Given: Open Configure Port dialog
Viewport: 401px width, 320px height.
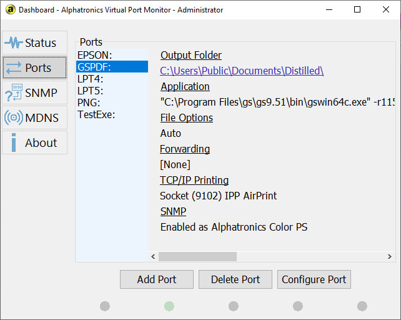Looking at the screenshot, I should [314, 279].
